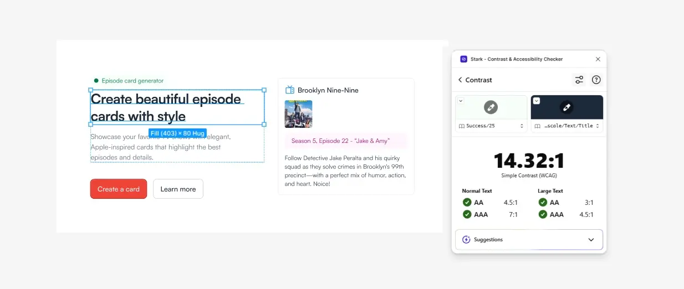
Task: Open the small chevron on the dark swatch
Action: [536, 100]
